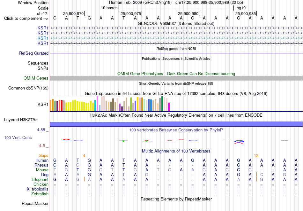This screenshot has height=211, width=303.
Task: Click the 'Click to complement -->' label
Action: pos(26,19)
